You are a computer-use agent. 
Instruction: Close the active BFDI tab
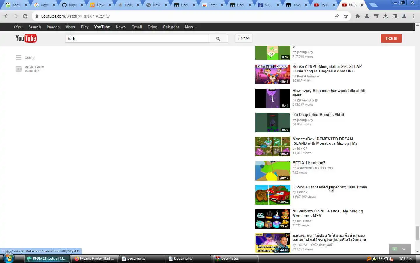362,5
